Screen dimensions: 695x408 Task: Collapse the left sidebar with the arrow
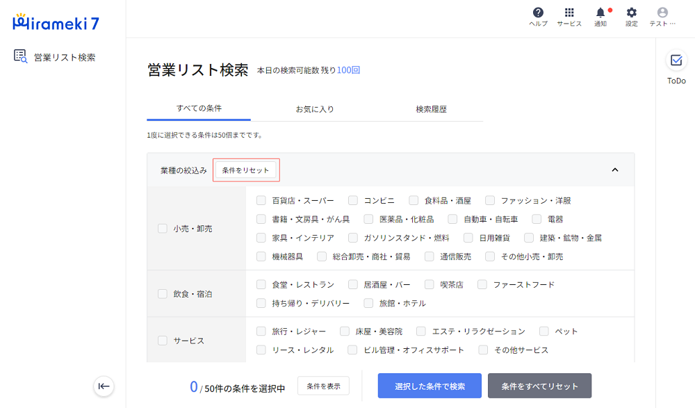point(104,386)
